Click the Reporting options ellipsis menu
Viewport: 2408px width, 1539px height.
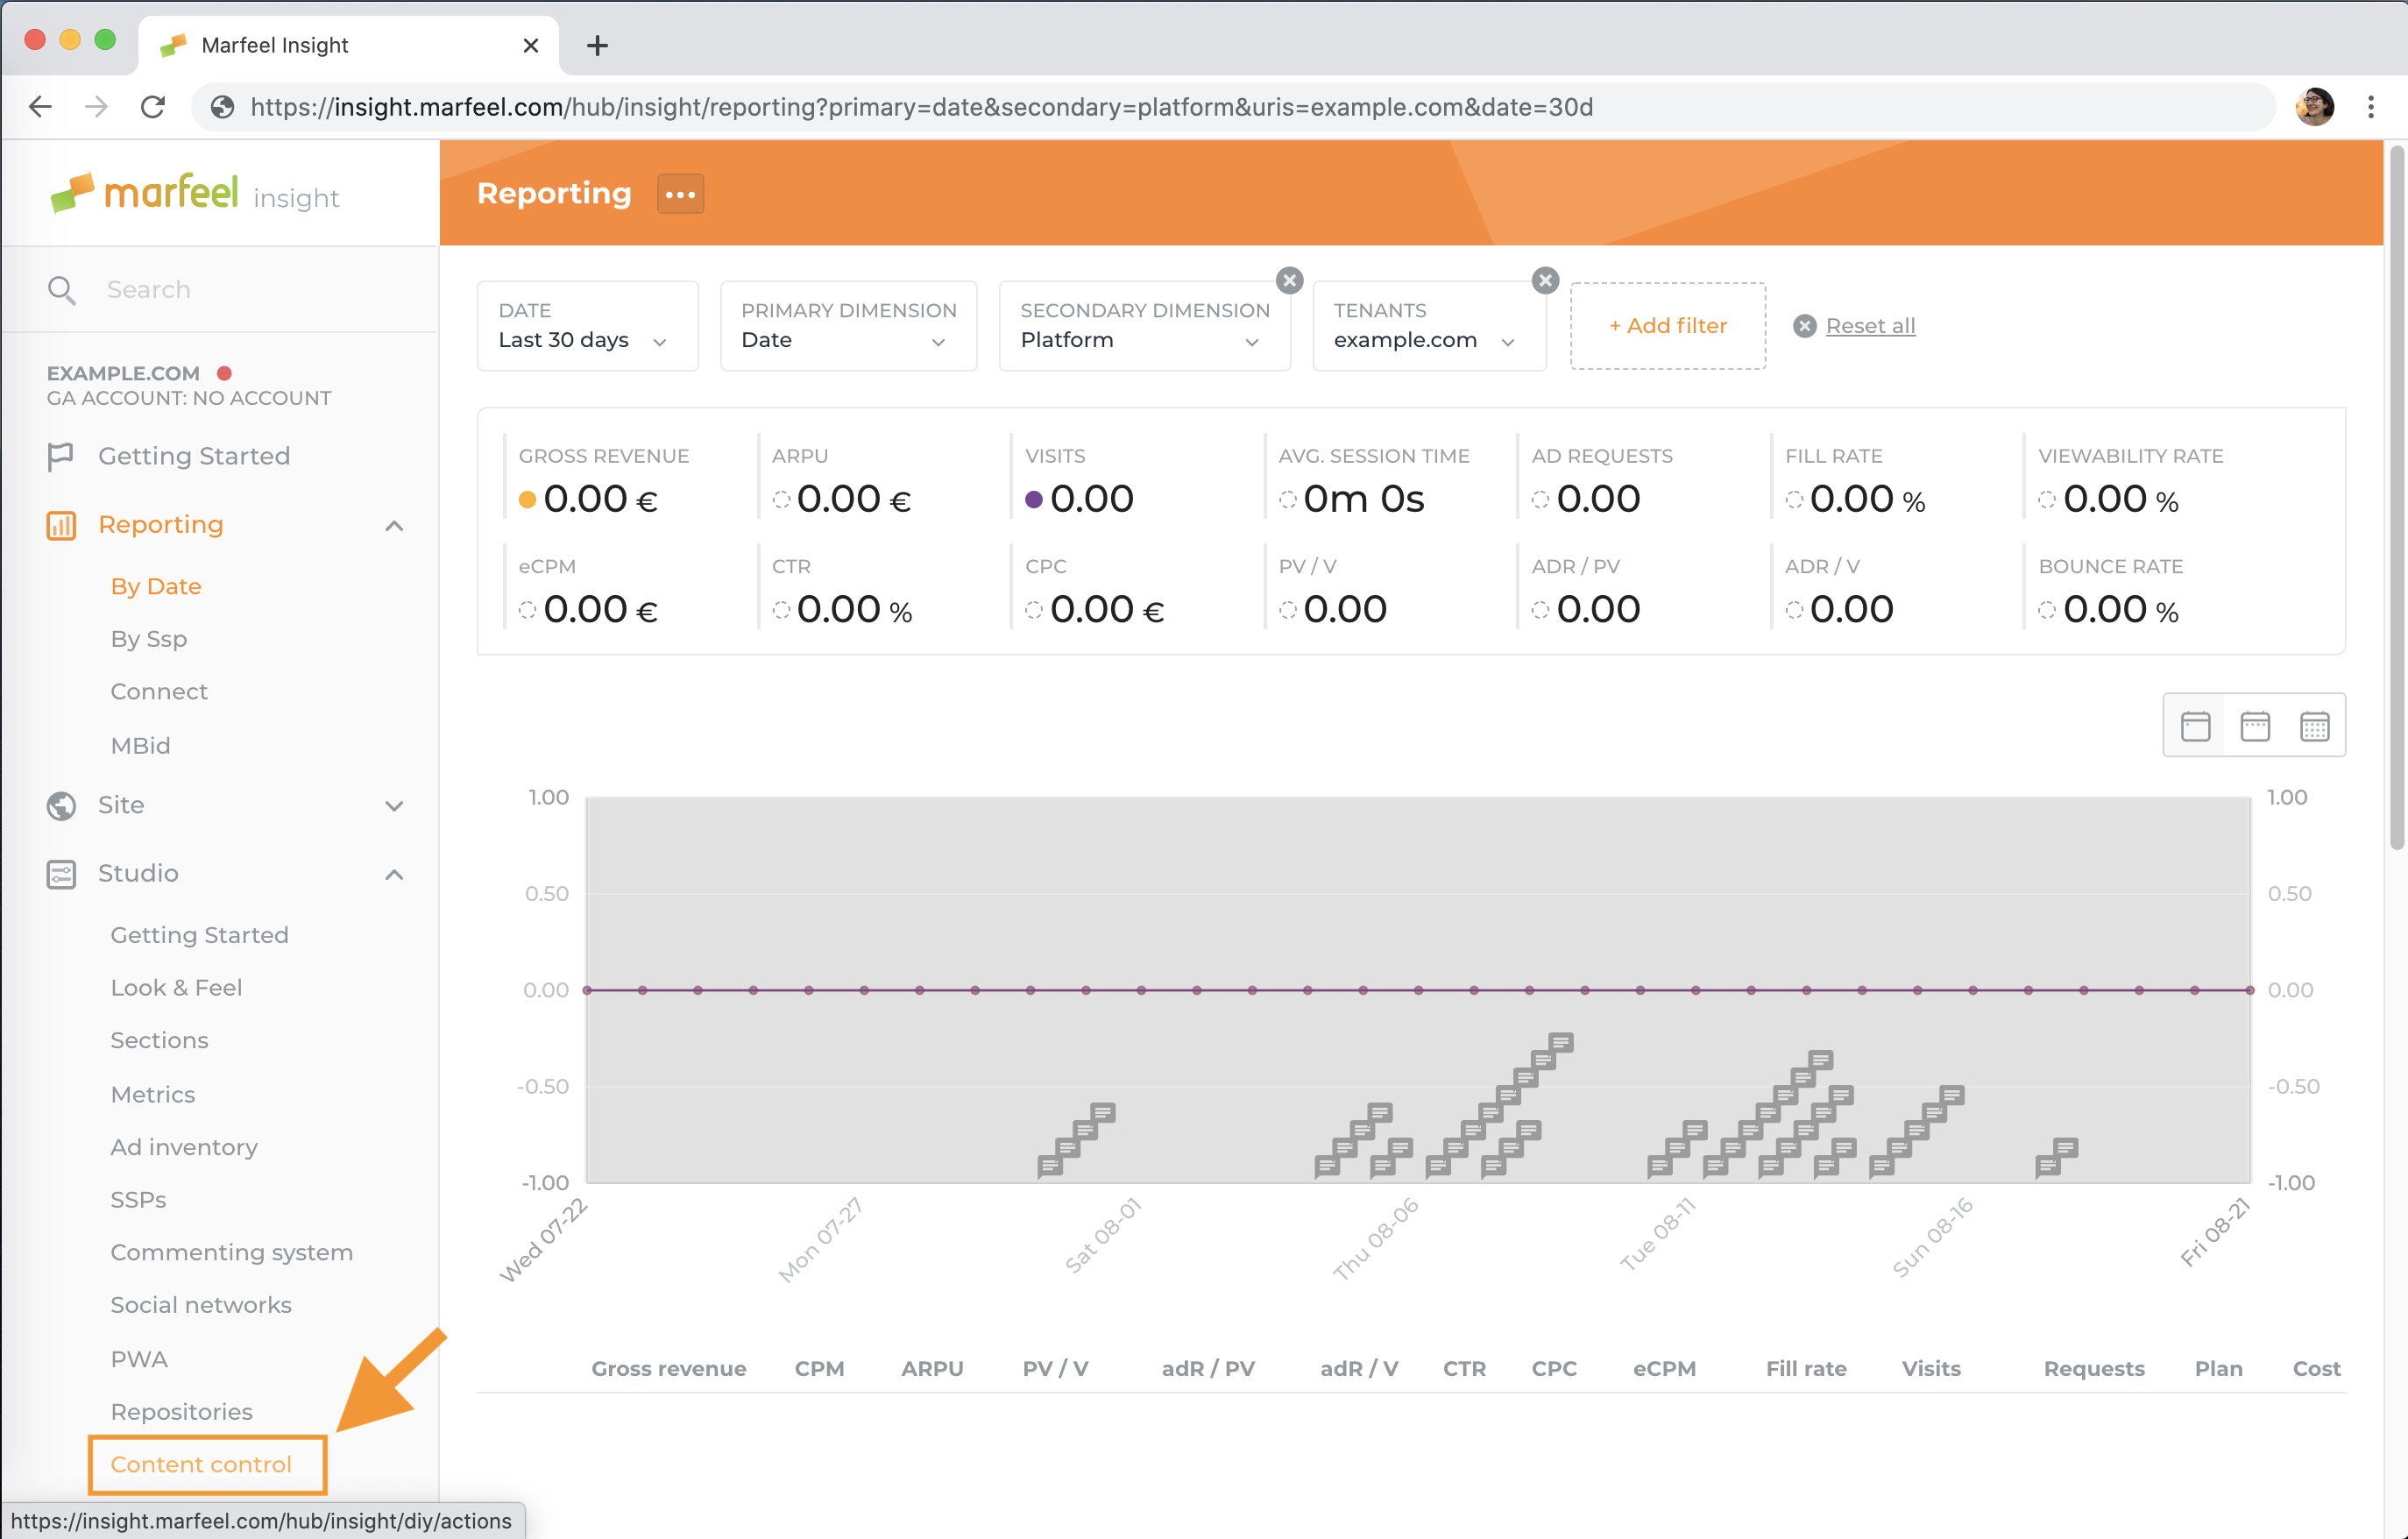681,195
